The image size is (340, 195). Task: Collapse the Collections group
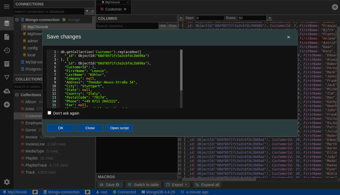coord(17,95)
